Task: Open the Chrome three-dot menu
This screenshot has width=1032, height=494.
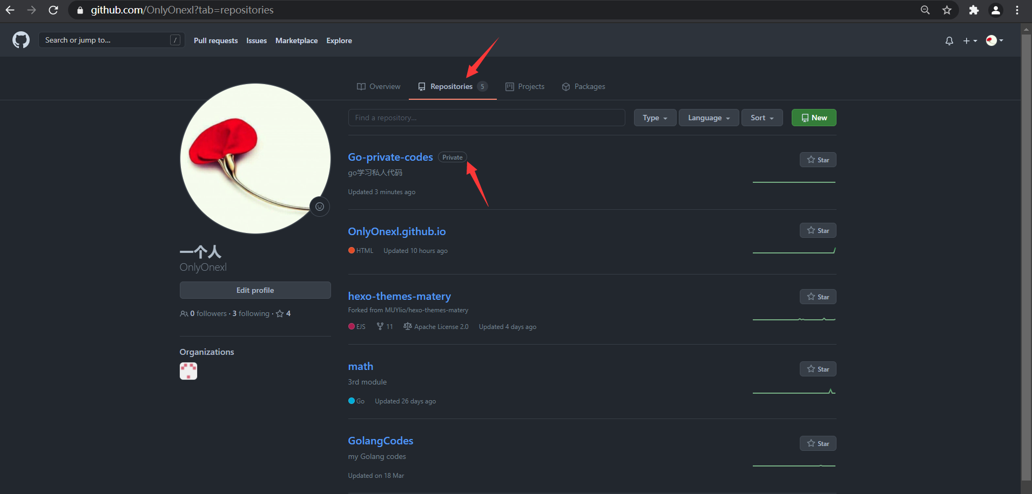Action: click(1017, 10)
